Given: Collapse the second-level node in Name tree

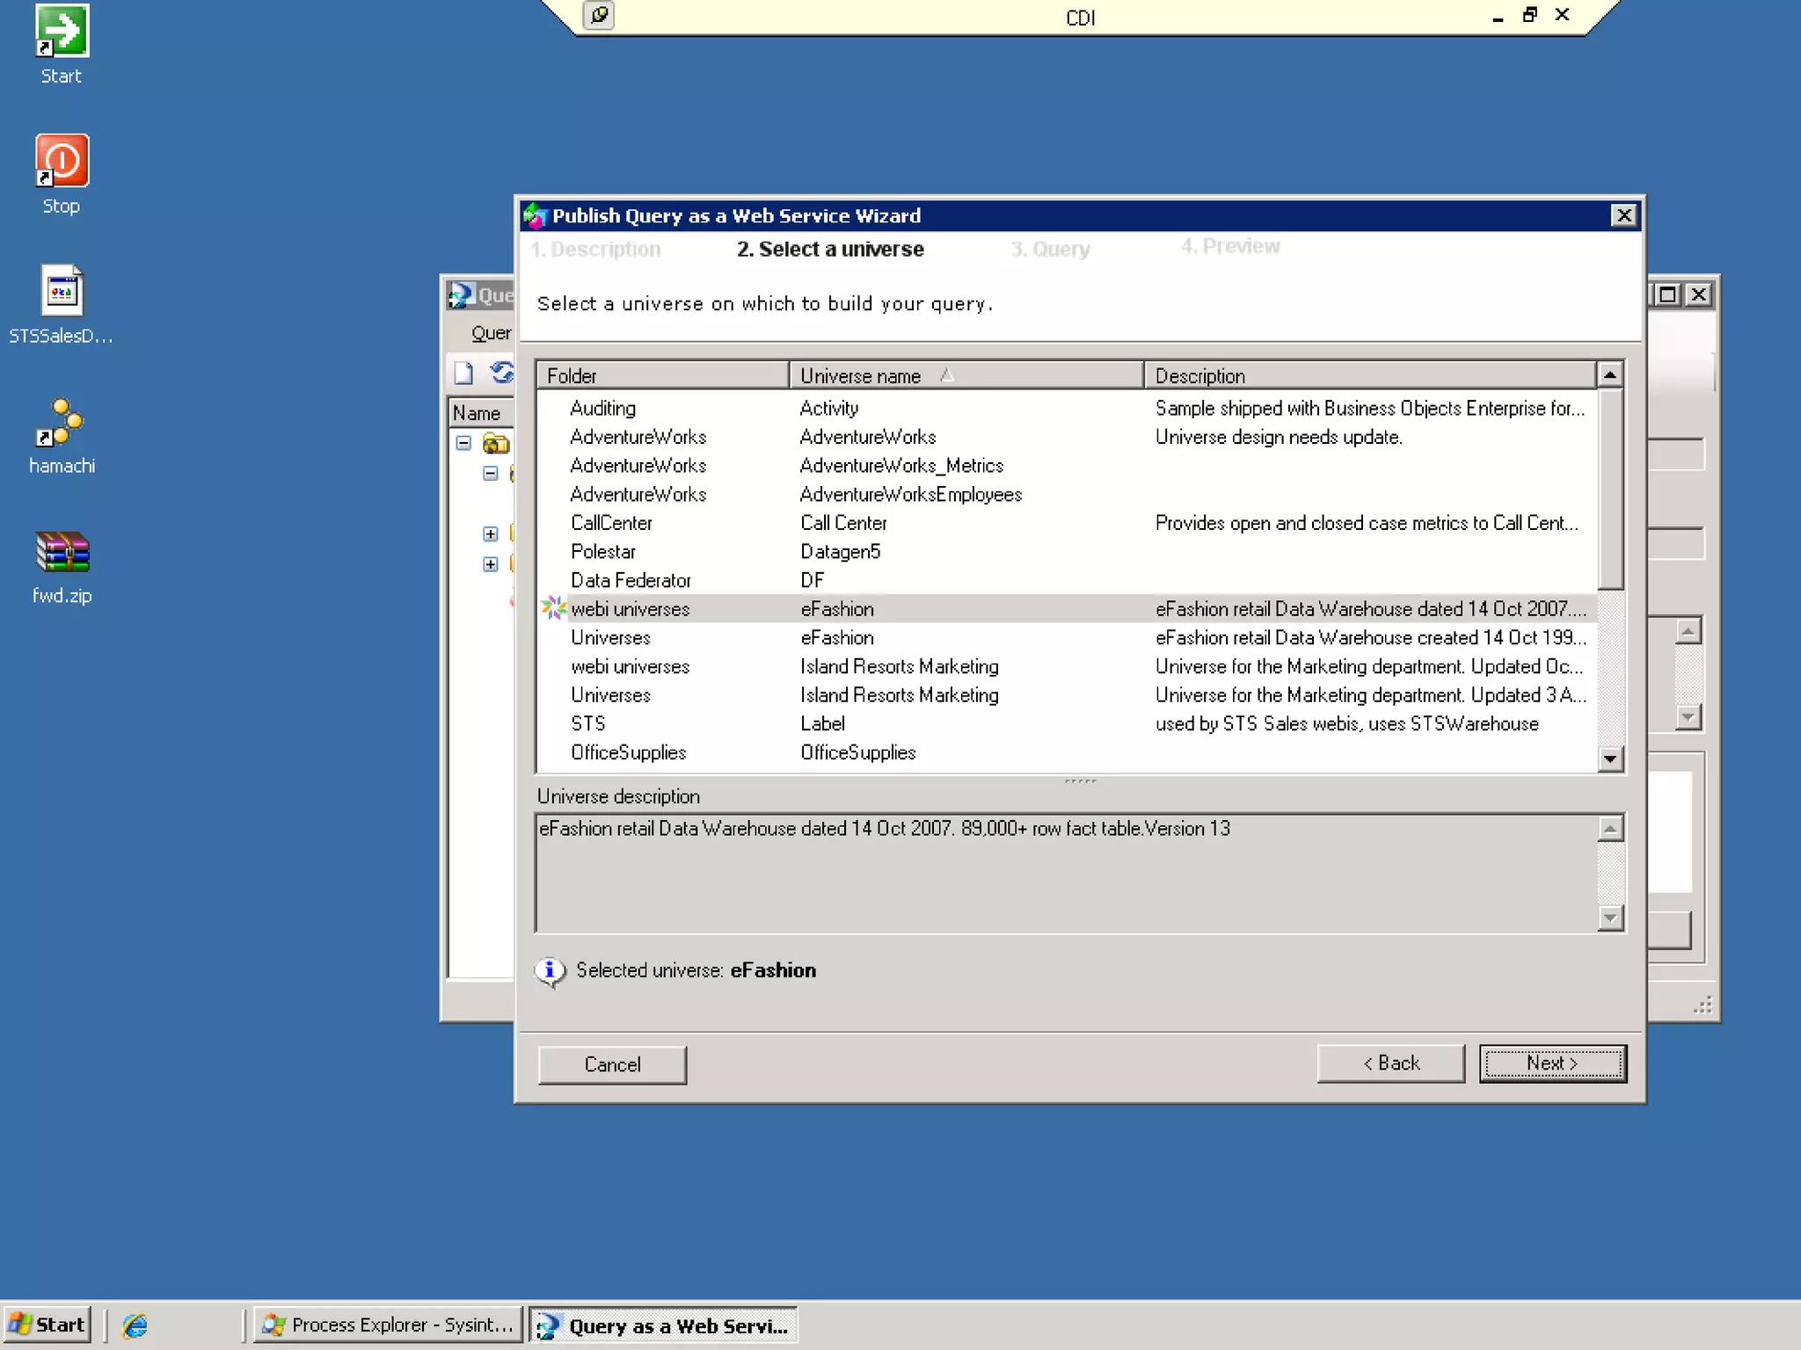Looking at the screenshot, I should (491, 474).
